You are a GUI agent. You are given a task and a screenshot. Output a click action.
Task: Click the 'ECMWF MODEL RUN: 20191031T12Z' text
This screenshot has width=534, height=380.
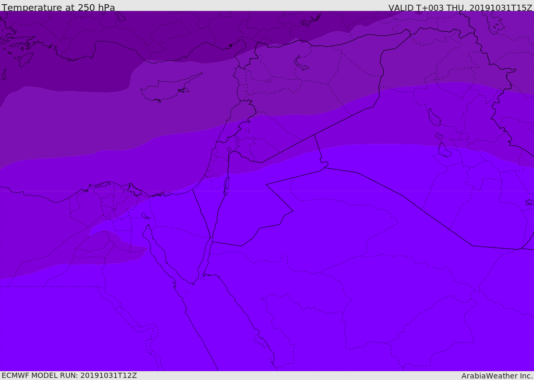point(69,375)
